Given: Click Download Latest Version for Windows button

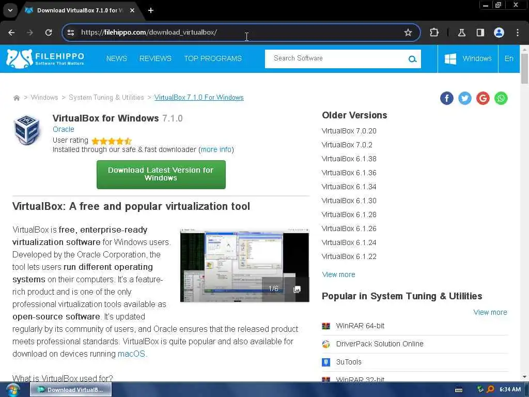Looking at the screenshot, I should pyautogui.click(x=161, y=174).
